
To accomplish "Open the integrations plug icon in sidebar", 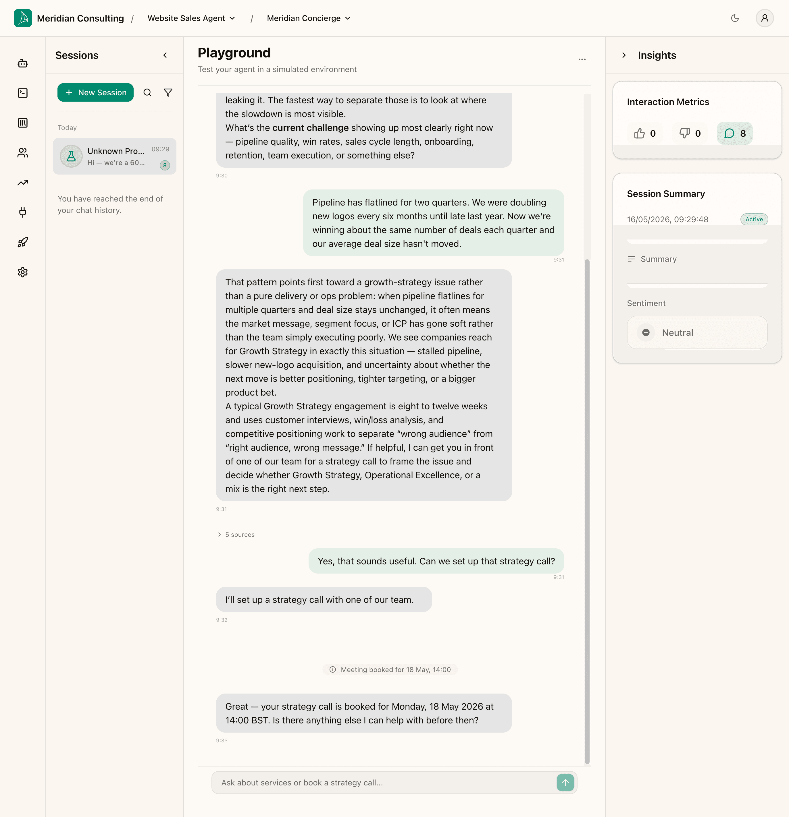I will click(23, 212).
